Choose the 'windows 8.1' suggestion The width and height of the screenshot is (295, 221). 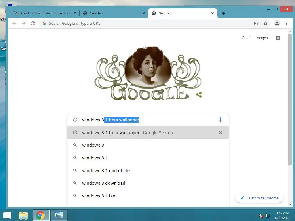click(148, 158)
